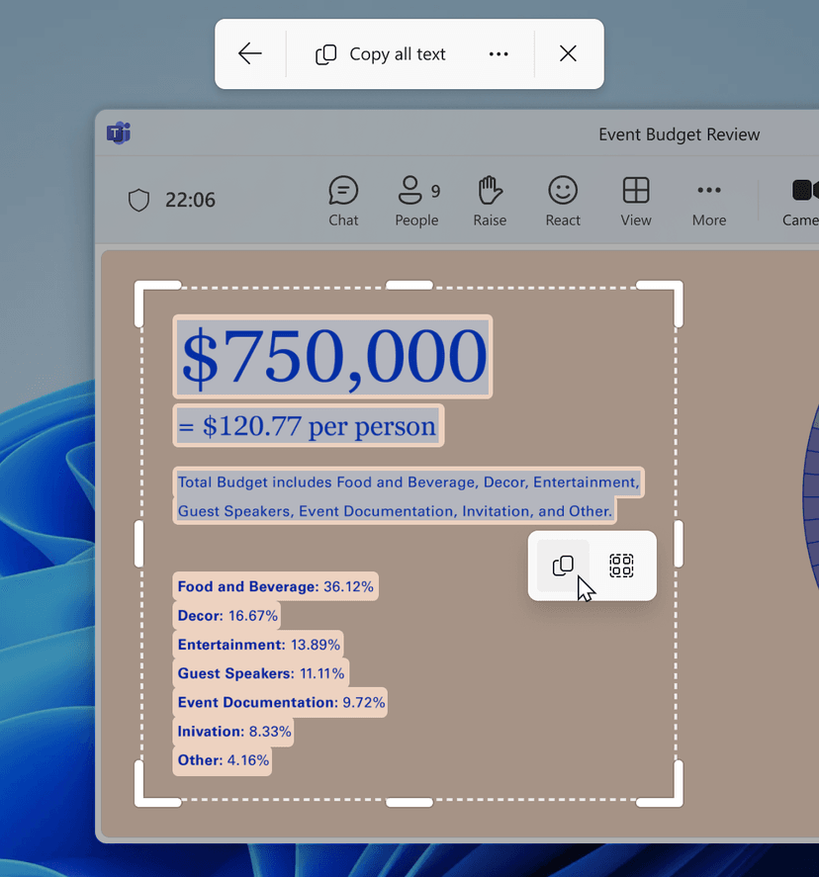Screen dimensions: 819x877
Task: Click the meeting security shield icon
Action: [x=138, y=200]
